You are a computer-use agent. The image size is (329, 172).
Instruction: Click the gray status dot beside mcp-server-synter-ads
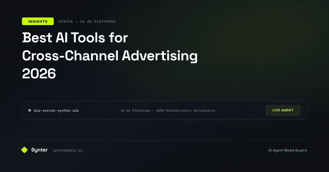click(x=29, y=111)
